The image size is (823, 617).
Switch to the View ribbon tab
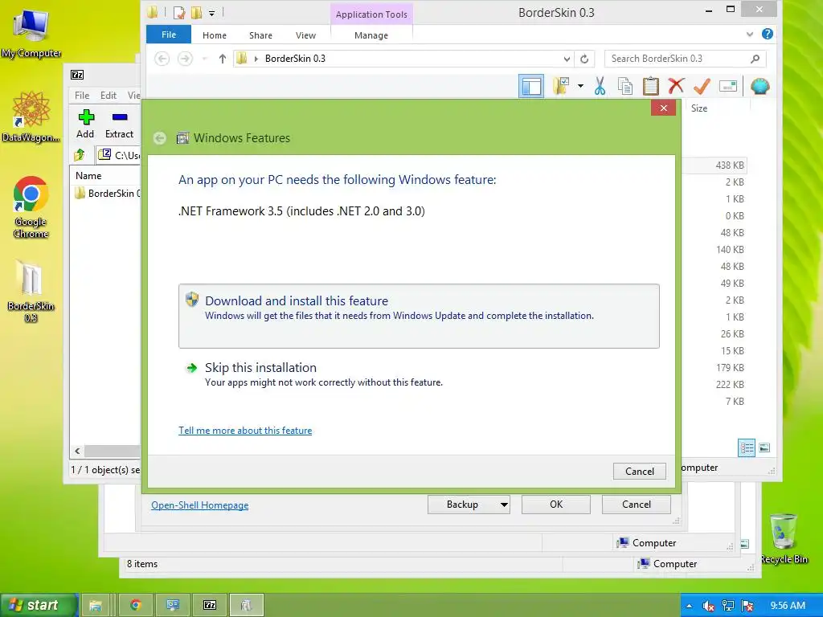pyautogui.click(x=305, y=35)
